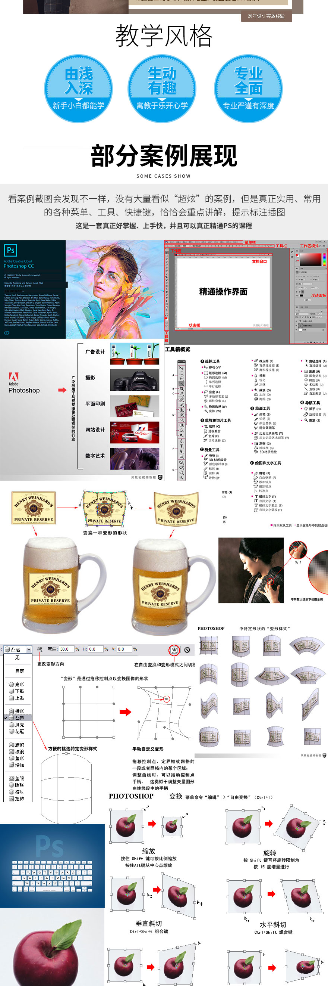
Task: Select the Gradient tool in toolbox
Action: click(182, 425)
